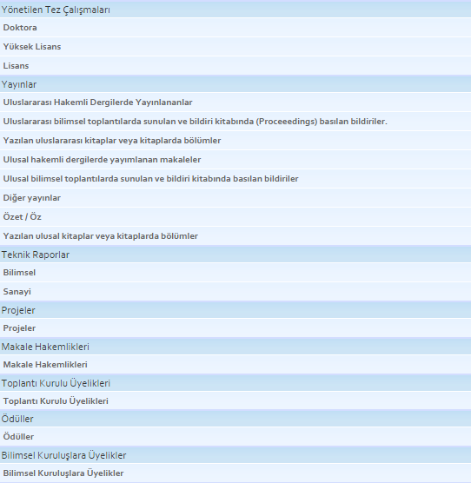The image size is (471, 483).
Task: Click Ulusal hakemli dergilerde yayımlanan makaleler
Action: 235,160
